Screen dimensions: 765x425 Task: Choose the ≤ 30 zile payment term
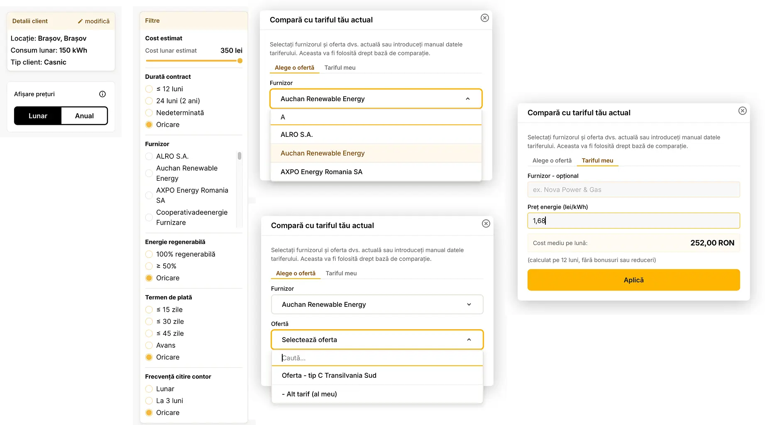[x=149, y=321]
